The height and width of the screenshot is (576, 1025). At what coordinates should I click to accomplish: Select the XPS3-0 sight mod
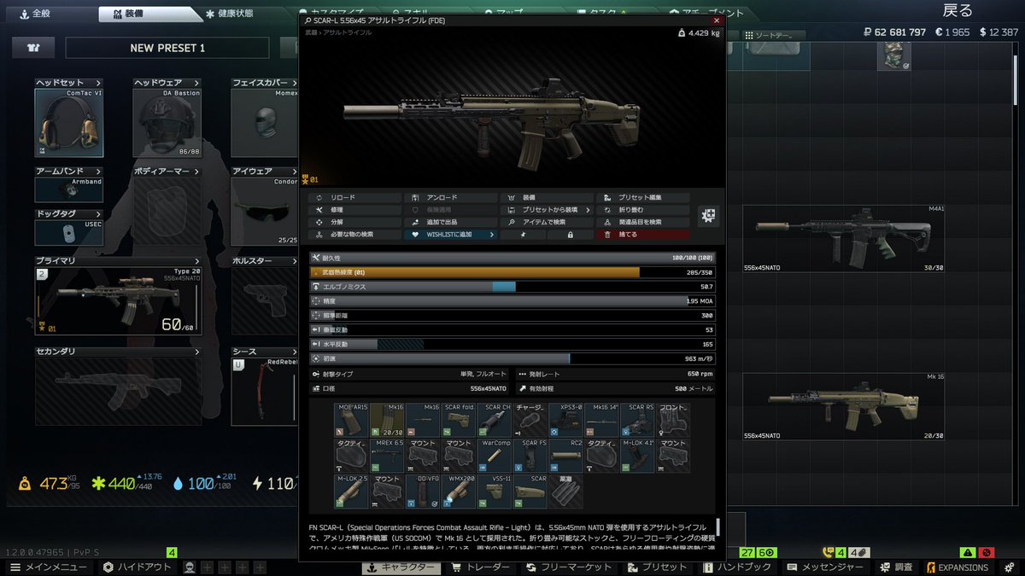(566, 420)
